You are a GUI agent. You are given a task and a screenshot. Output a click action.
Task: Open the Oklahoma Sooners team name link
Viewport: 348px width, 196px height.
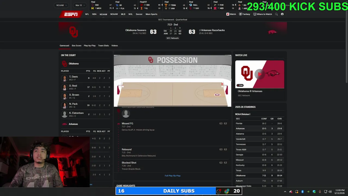(136, 30)
